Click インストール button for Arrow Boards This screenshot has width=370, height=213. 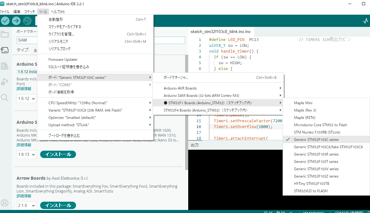coord(58,205)
